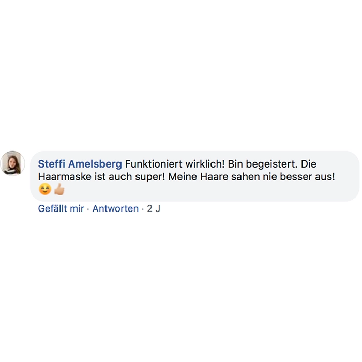Viewport: 362px width, 362px height.
Task: Click the word Haarmaske in the comment
Action: (x=65, y=177)
